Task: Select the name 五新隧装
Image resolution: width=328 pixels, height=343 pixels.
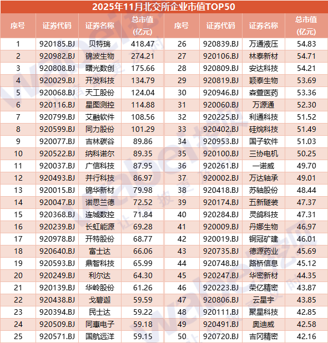Action: [x=264, y=203]
